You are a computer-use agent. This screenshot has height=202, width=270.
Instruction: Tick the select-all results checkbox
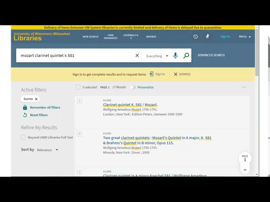[78, 87]
